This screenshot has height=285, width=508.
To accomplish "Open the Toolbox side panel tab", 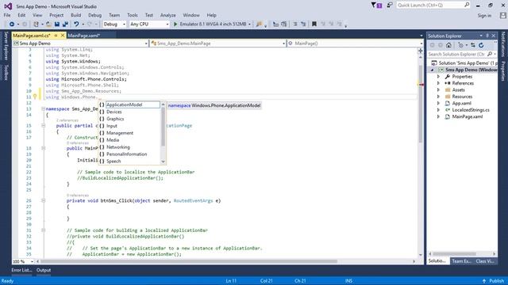I will [x=6, y=72].
